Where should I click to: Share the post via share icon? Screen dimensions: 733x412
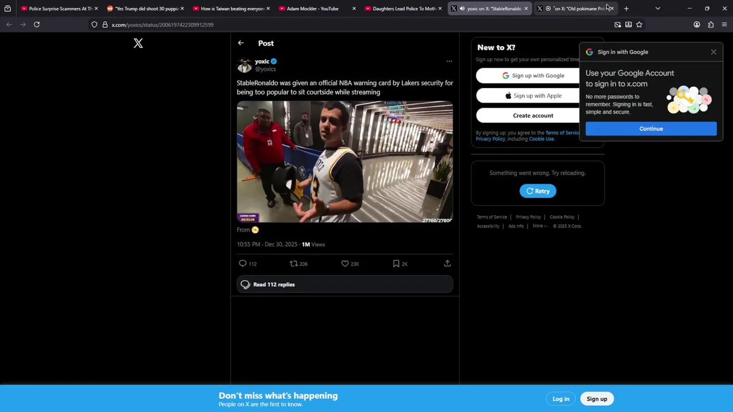(447, 264)
